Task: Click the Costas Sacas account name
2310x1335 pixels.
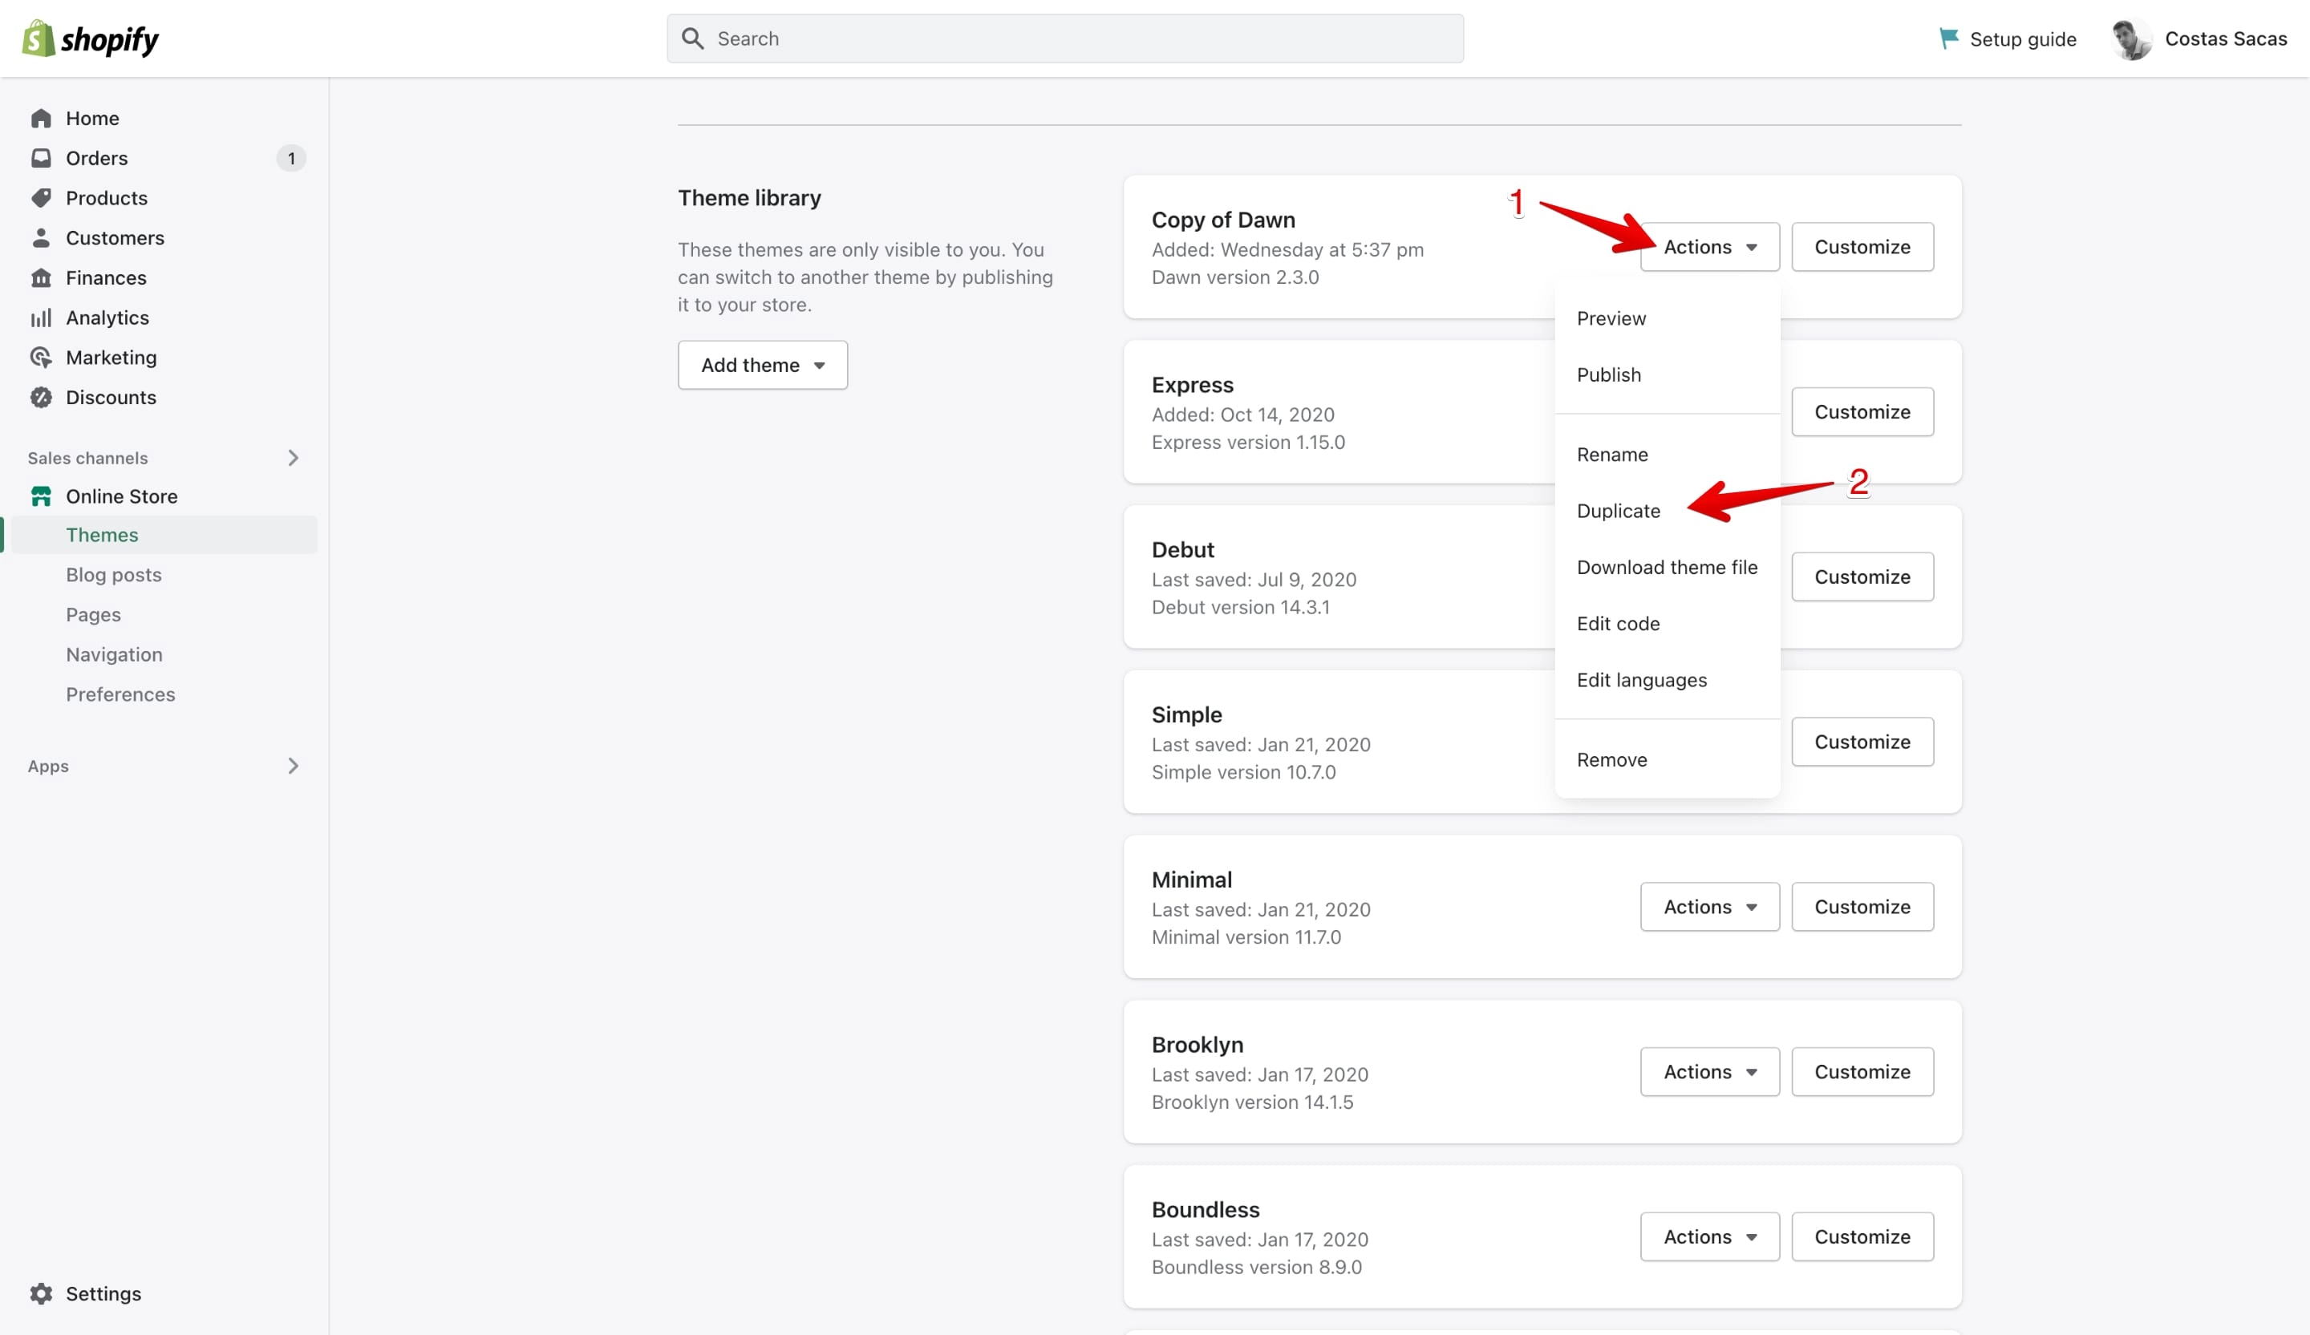Action: 2226,38
